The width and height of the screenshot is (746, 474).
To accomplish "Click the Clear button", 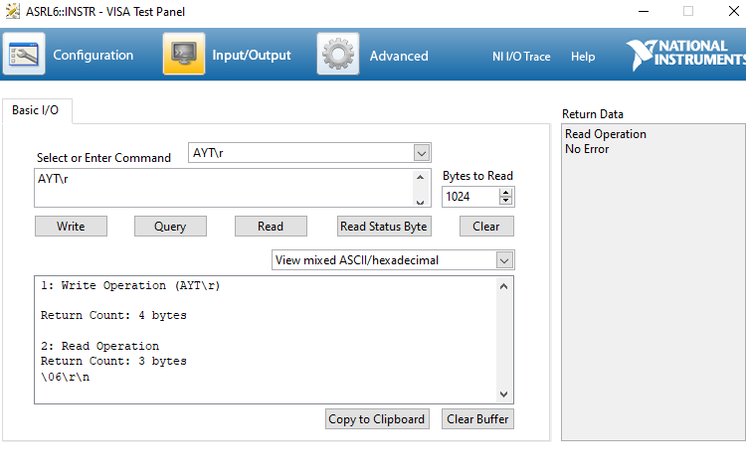I will pos(486,227).
